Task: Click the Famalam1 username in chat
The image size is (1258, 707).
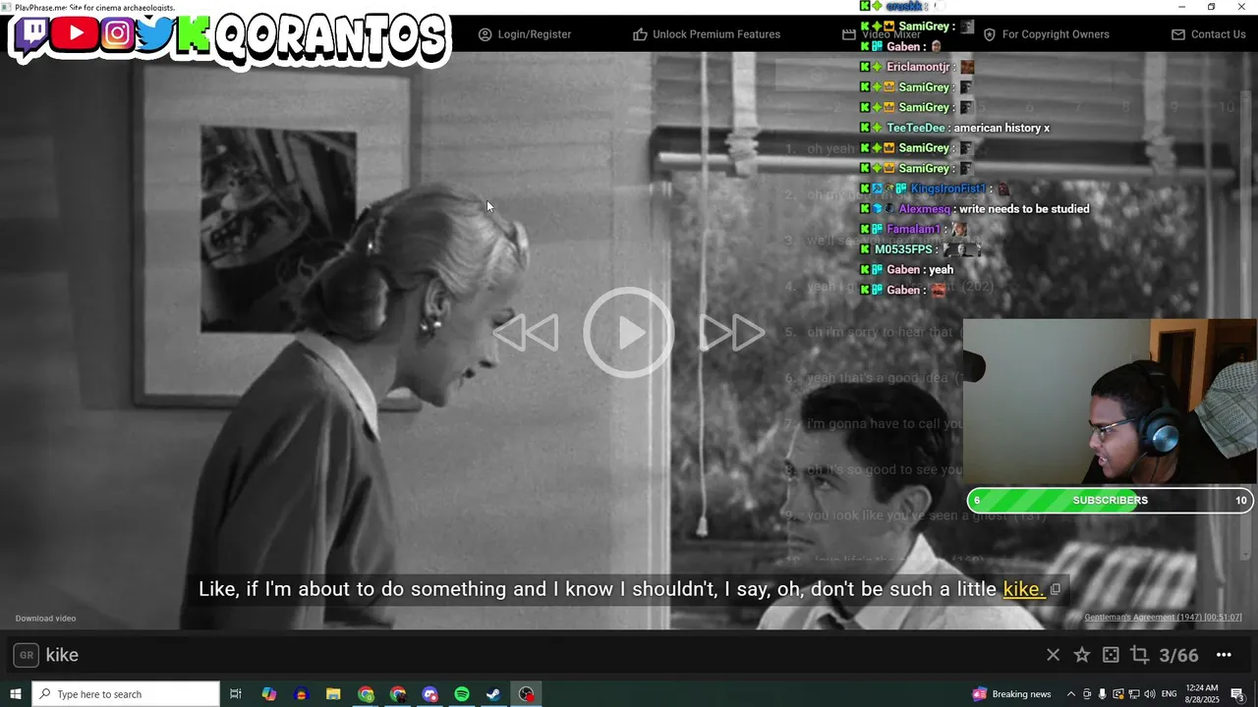Action: point(913,229)
